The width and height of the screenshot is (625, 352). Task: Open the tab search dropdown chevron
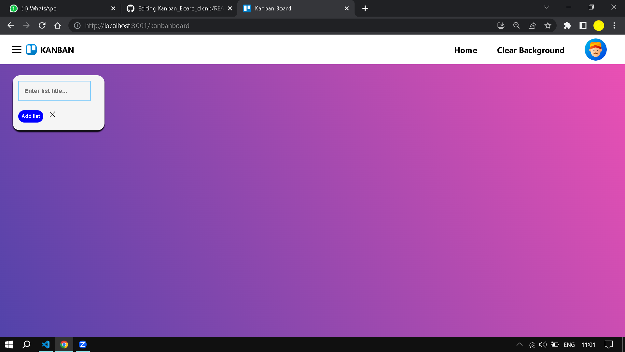[546, 7]
